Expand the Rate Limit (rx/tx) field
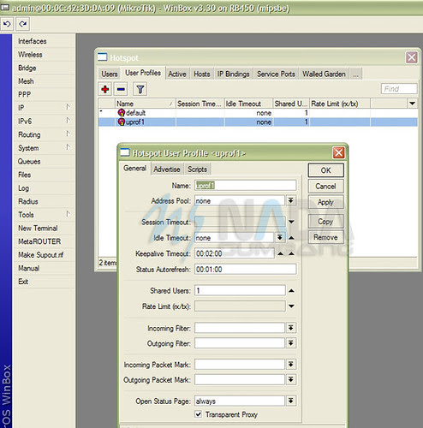423x428 pixels. pyautogui.click(x=291, y=306)
